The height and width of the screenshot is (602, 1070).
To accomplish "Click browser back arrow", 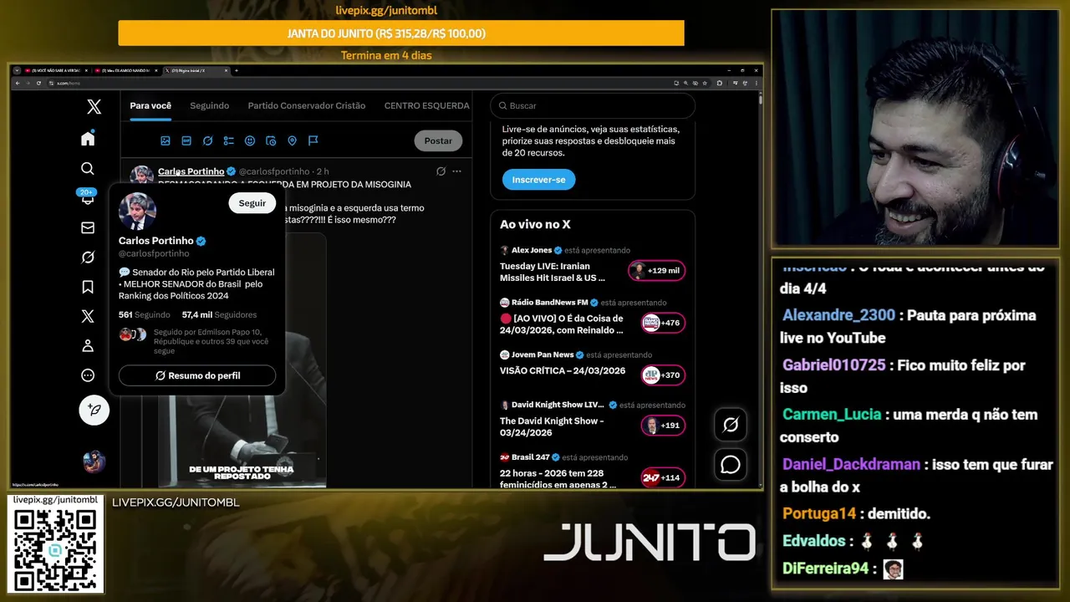I will 18,83.
